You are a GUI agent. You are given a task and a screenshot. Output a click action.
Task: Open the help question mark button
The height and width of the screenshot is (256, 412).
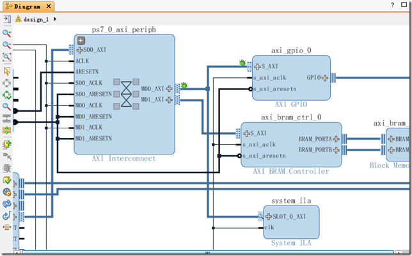(x=392, y=5)
